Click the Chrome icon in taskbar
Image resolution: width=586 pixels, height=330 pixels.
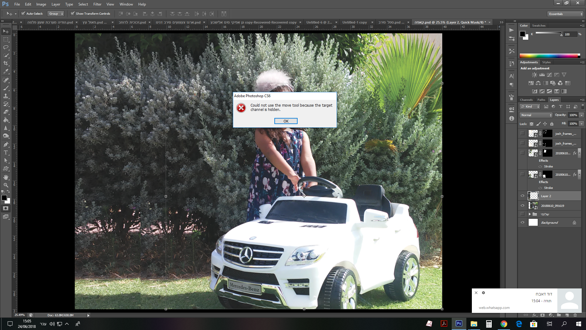(504, 324)
